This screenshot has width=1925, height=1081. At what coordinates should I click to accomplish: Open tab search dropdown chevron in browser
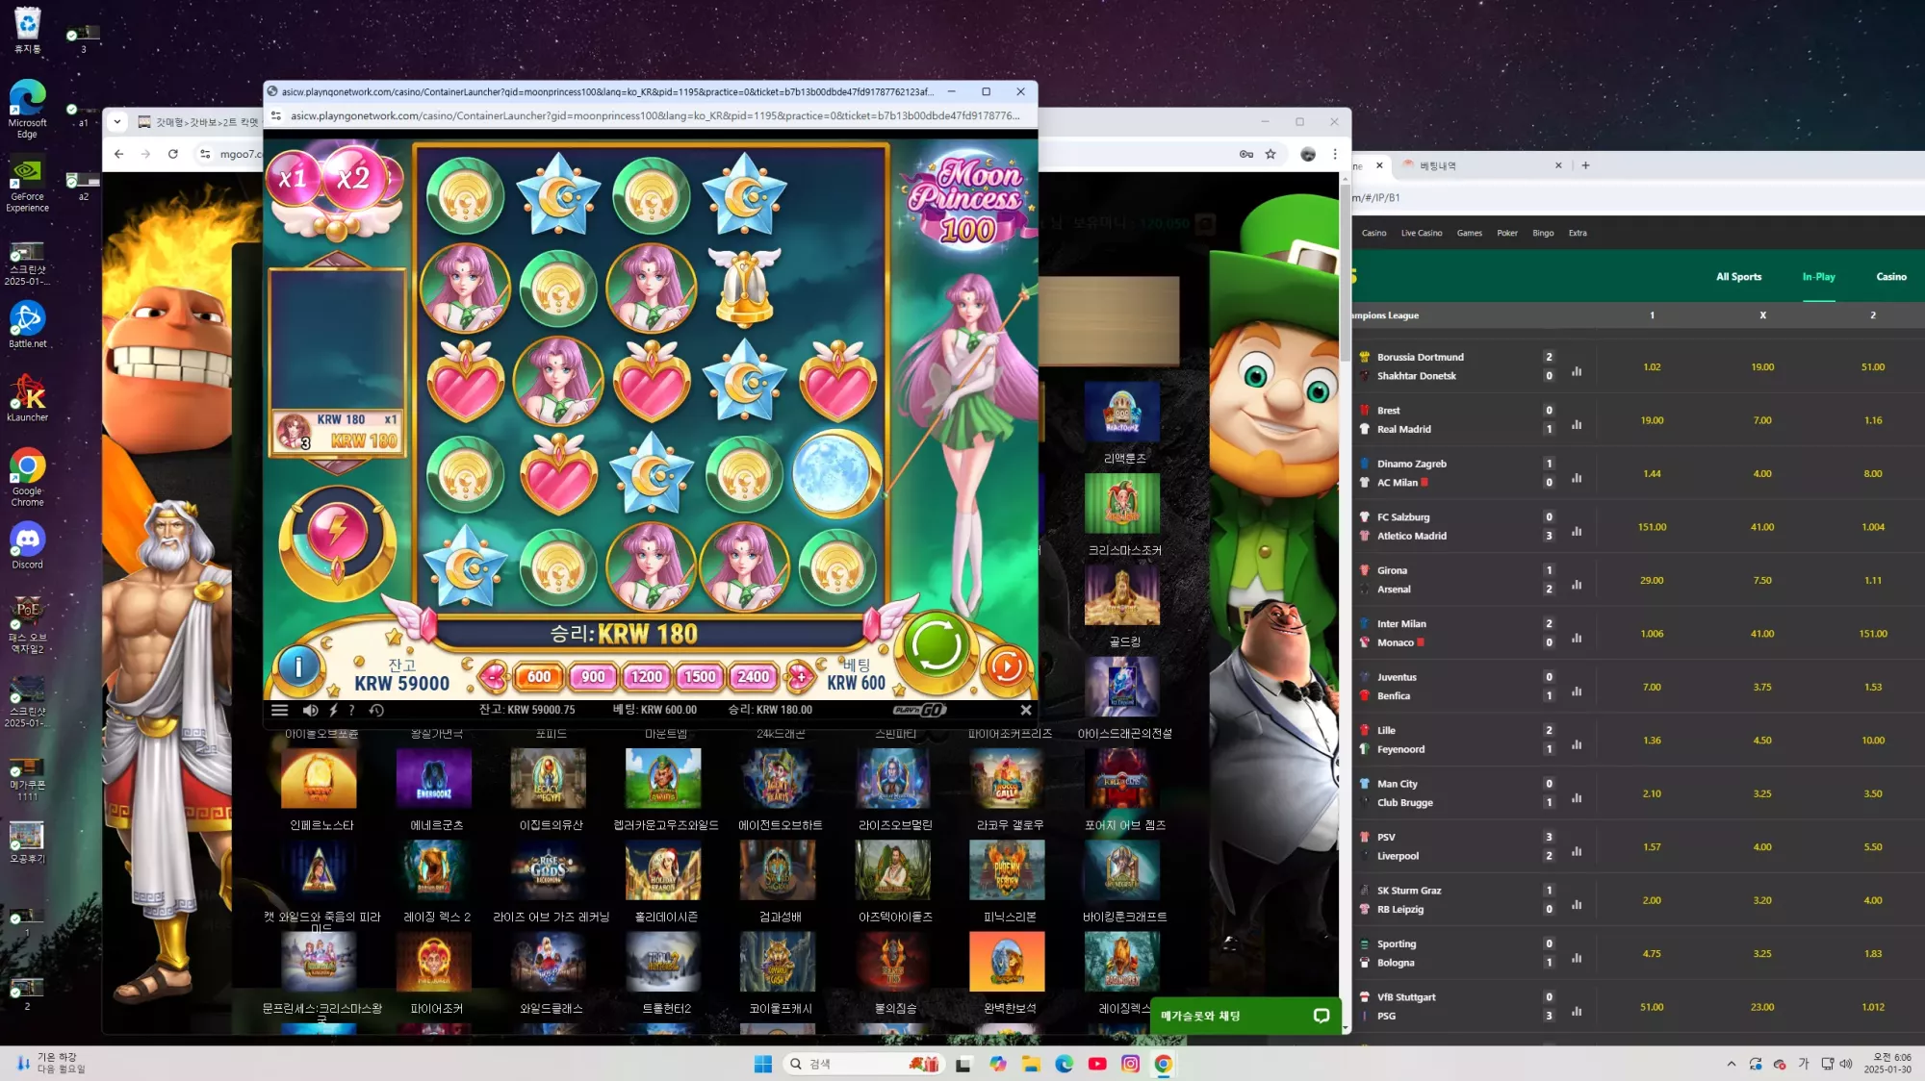coord(116,121)
